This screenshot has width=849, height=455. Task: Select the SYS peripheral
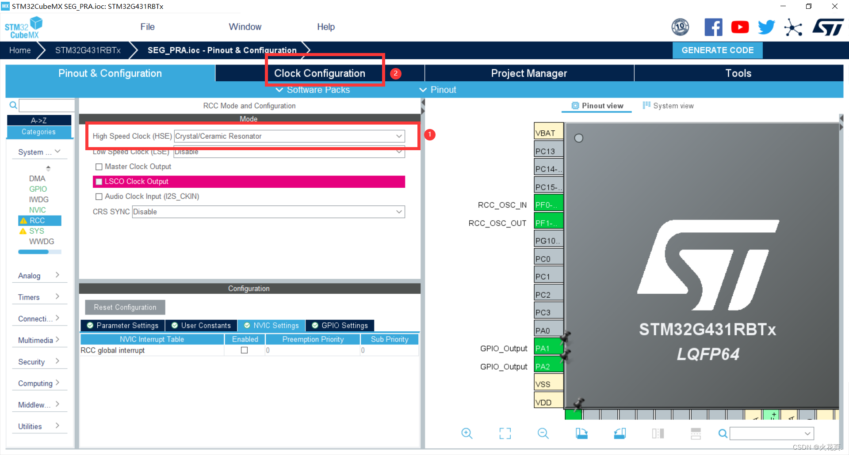click(x=37, y=231)
